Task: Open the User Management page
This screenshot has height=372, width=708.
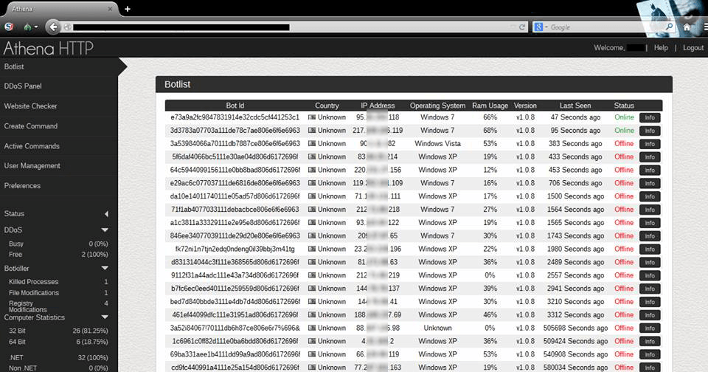Action: pyautogui.click(x=32, y=166)
